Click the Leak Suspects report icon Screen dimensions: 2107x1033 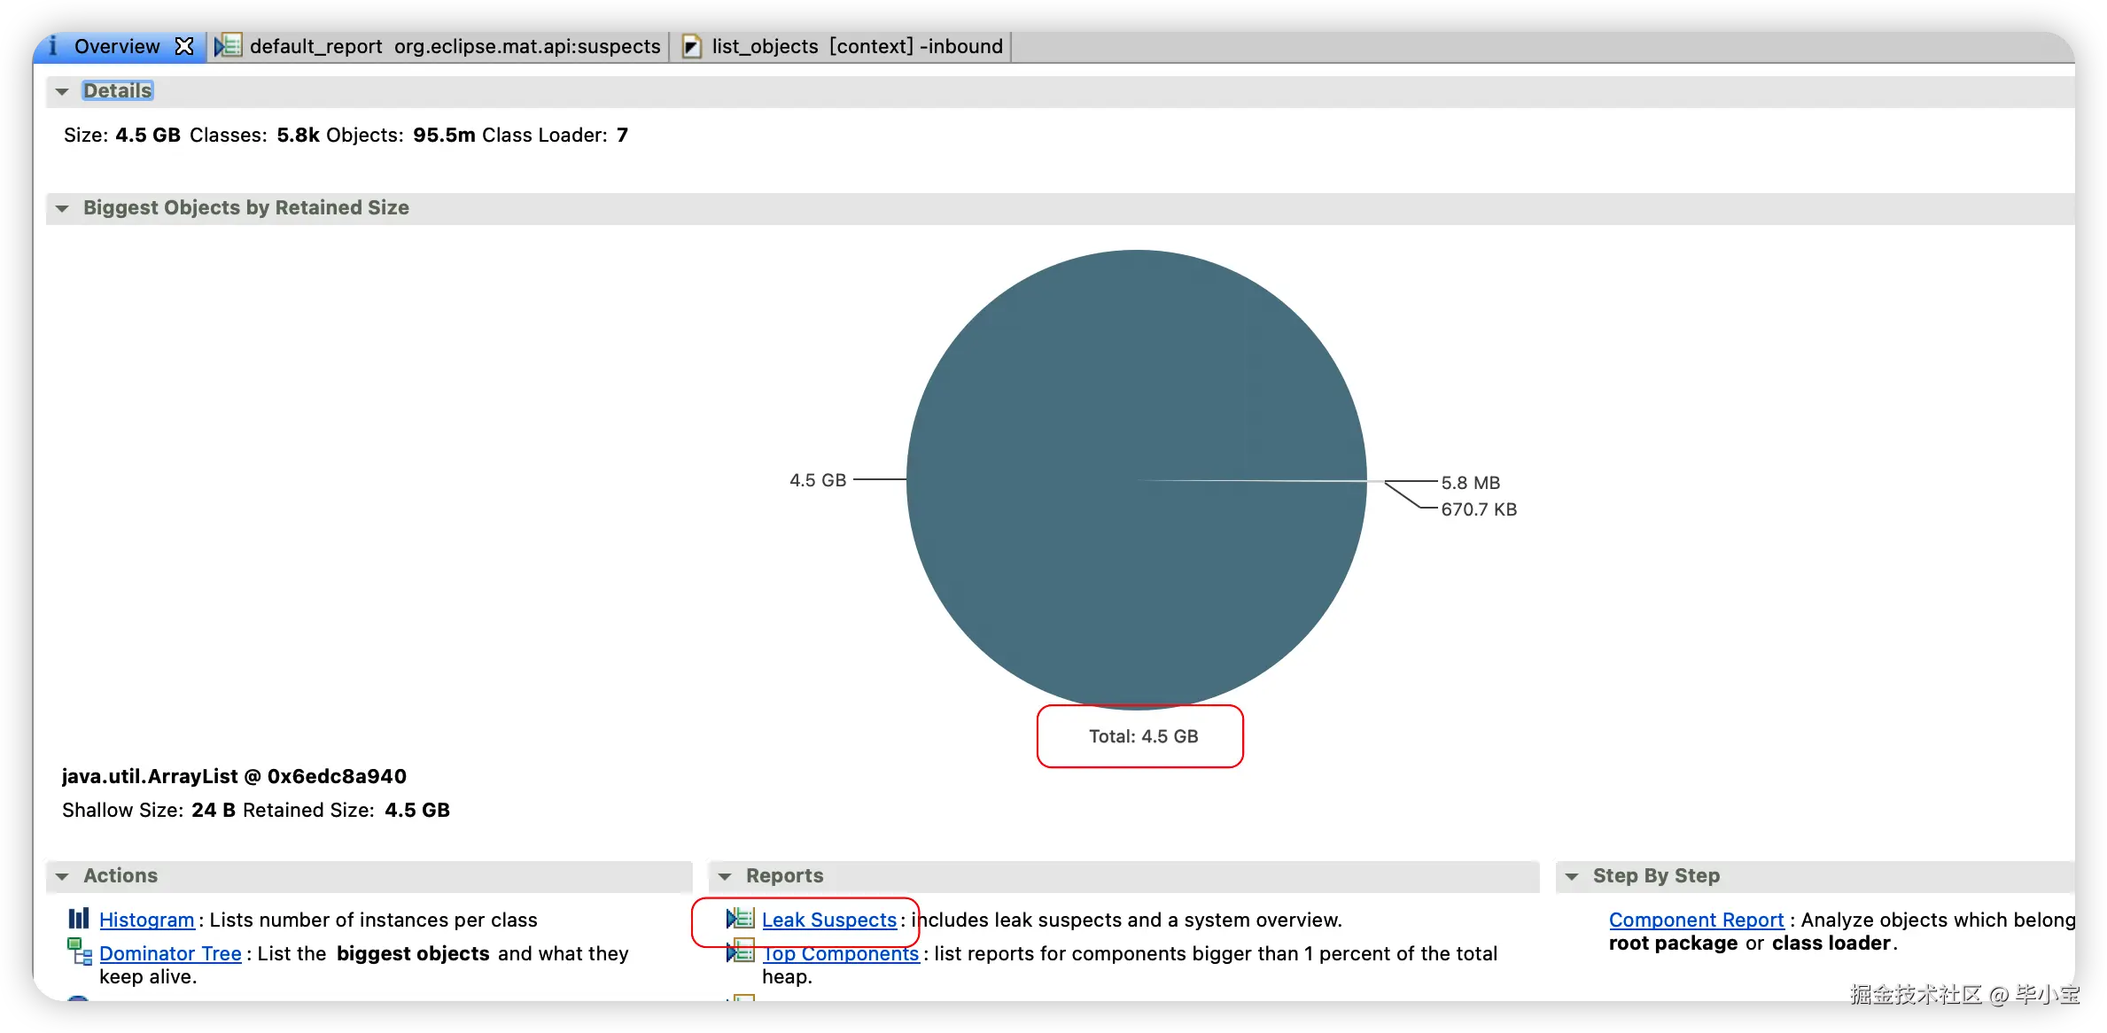740,919
